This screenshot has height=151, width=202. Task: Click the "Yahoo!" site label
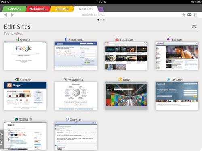[177, 40]
